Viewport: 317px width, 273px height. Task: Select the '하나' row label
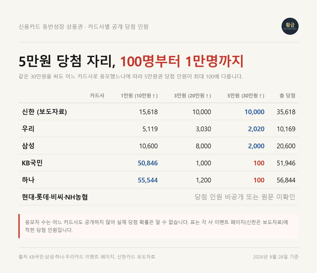(x=28, y=180)
